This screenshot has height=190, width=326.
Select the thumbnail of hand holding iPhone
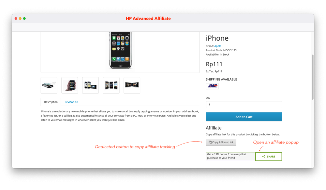coord(70,85)
